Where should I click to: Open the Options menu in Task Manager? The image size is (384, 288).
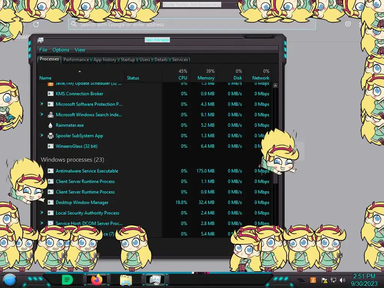pos(61,50)
